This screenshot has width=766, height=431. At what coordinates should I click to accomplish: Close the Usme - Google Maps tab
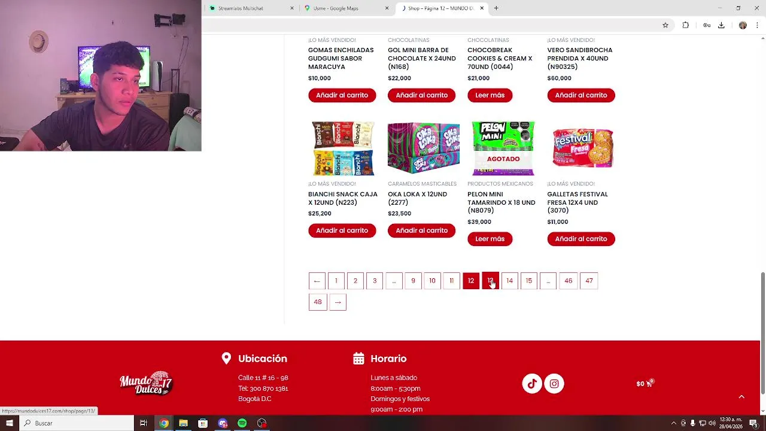coord(387,8)
